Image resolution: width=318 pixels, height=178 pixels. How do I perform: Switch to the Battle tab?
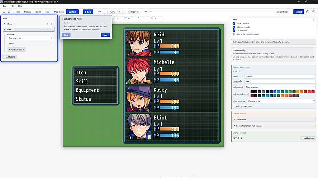tap(38, 12)
